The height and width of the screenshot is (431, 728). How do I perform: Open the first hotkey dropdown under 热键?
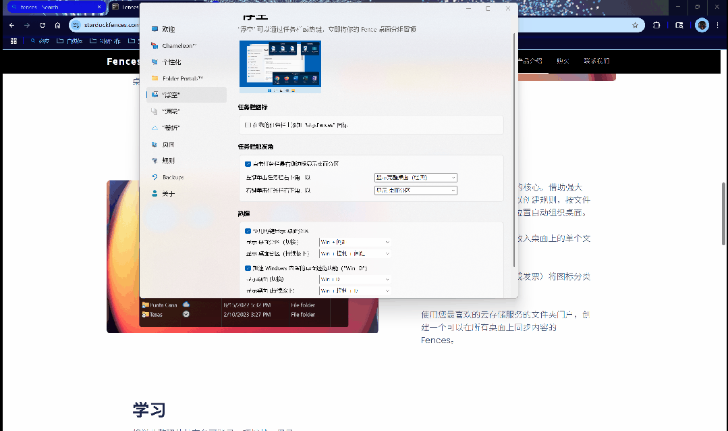355,242
